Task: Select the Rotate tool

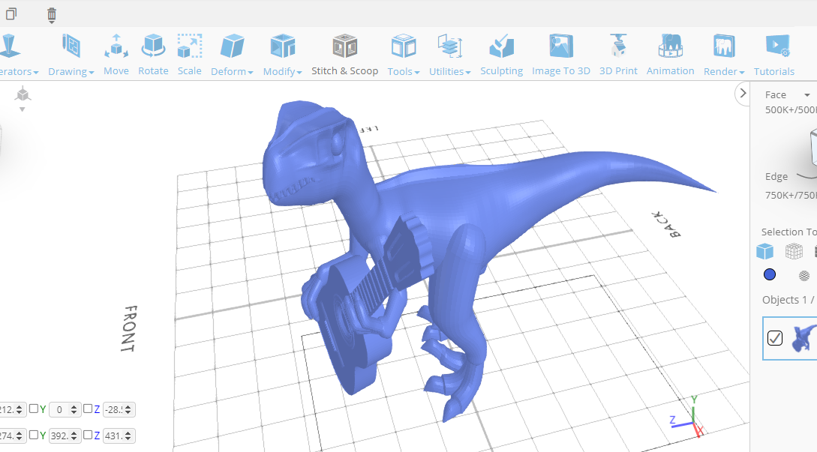Action: point(153,55)
